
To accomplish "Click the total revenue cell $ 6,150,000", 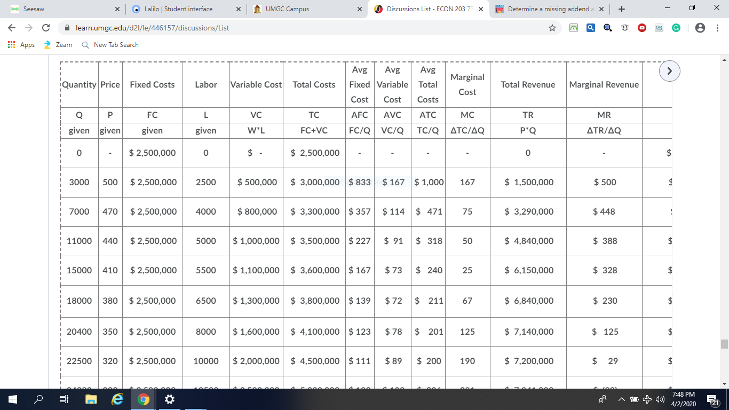I will (528, 270).
